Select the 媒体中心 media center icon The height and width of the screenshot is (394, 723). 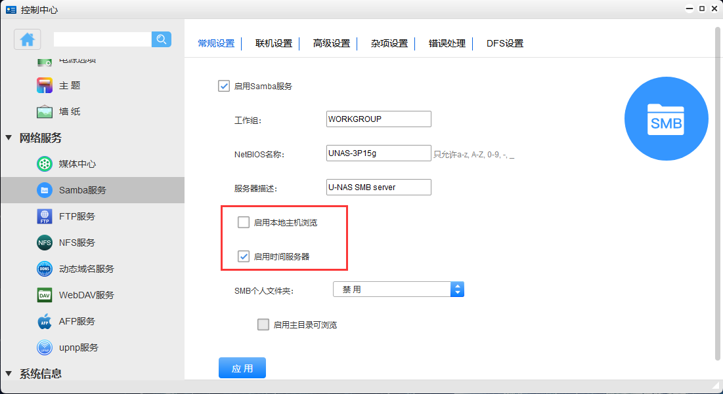pyautogui.click(x=45, y=164)
